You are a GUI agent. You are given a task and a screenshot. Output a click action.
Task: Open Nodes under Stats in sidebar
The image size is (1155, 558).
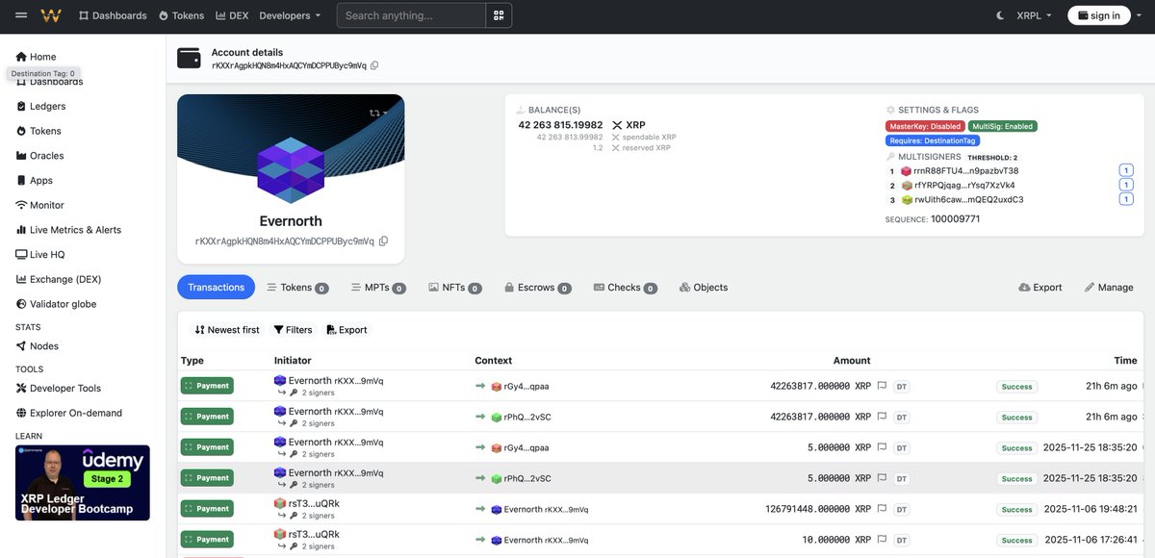37,346
